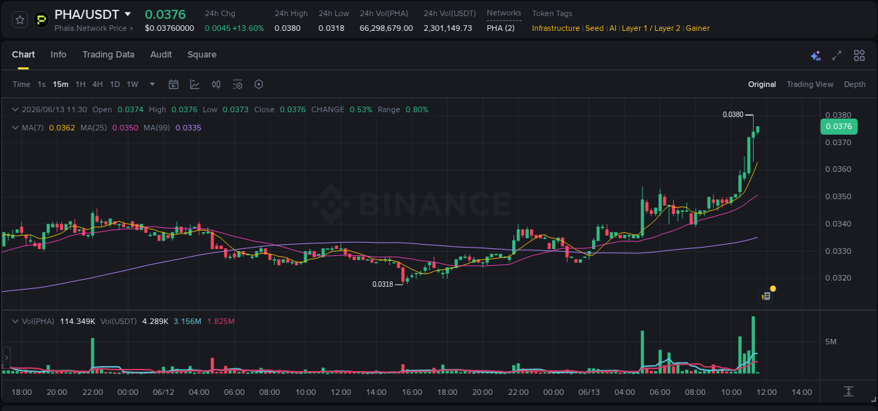Click the 24h Vol(USDT) value 2,301,149.73
878x411 pixels.
[x=447, y=28]
